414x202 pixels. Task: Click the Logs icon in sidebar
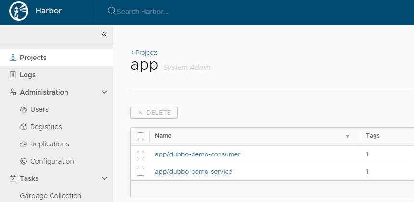coord(13,75)
